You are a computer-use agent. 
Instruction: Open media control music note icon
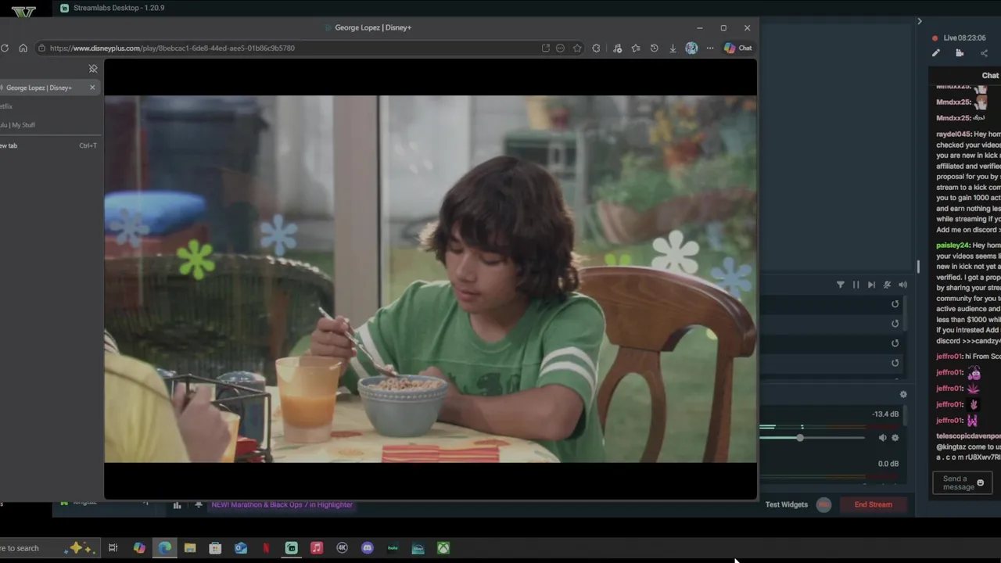click(x=617, y=48)
